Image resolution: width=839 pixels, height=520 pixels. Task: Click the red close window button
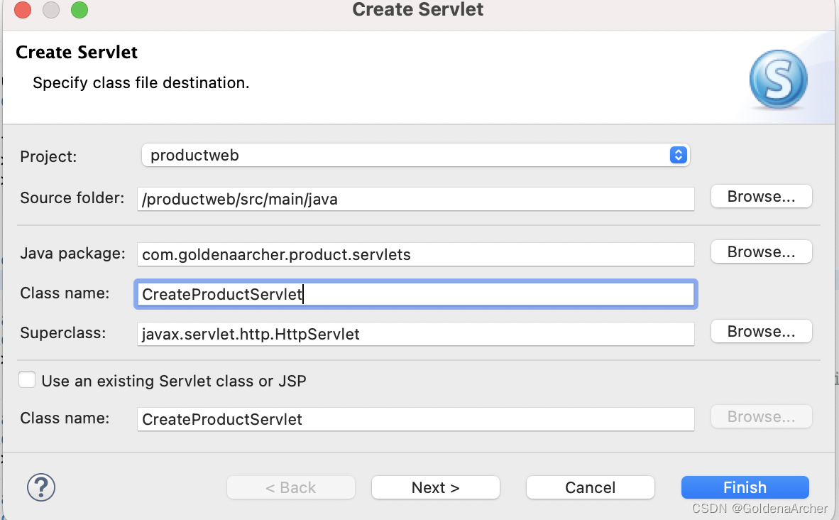[x=23, y=10]
